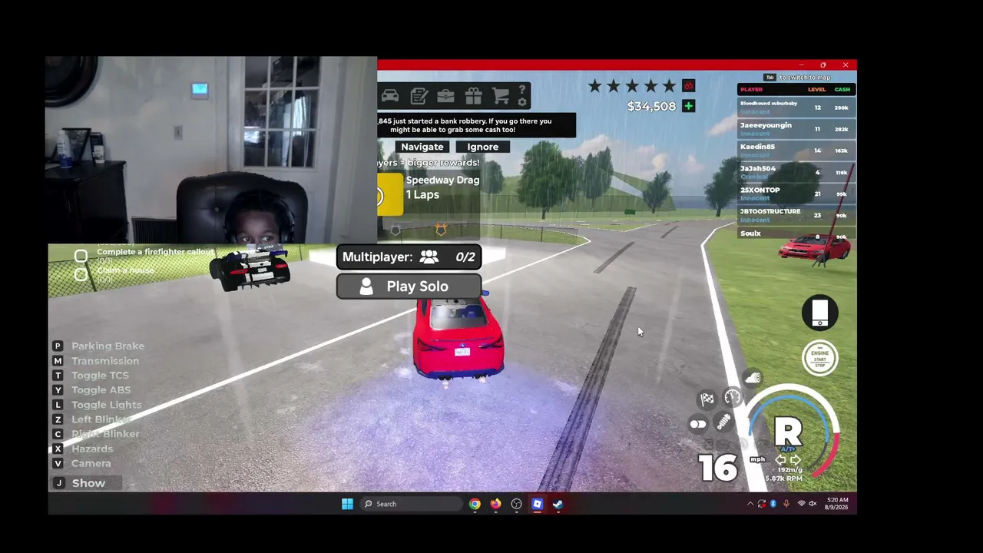Open the settings gear icon
The image size is (983, 553).
pyautogui.click(x=522, y=102)
